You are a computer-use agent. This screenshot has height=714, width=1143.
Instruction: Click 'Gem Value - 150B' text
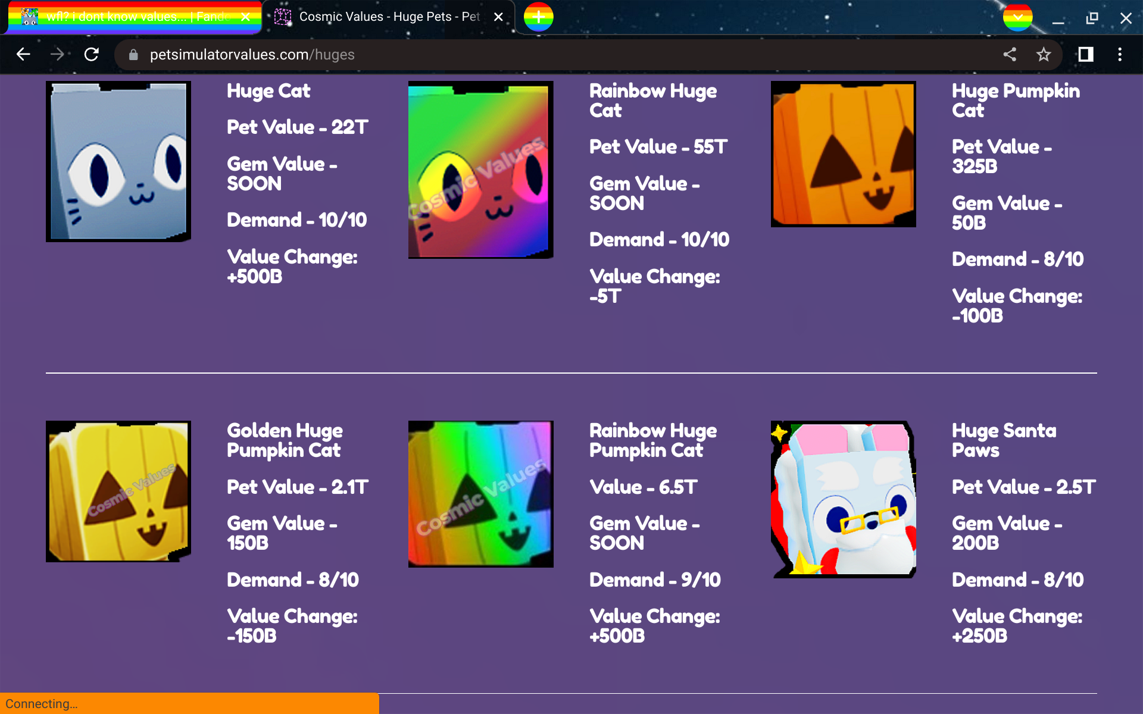pos(282,533)
